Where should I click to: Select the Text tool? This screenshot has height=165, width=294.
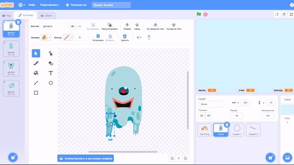(x=51, y=73)
